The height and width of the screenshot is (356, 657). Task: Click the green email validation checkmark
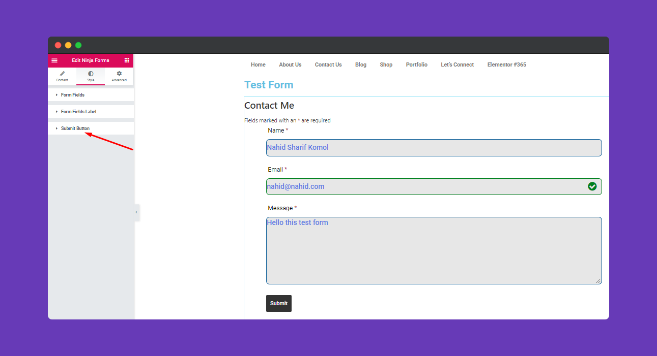click(592, 186)
